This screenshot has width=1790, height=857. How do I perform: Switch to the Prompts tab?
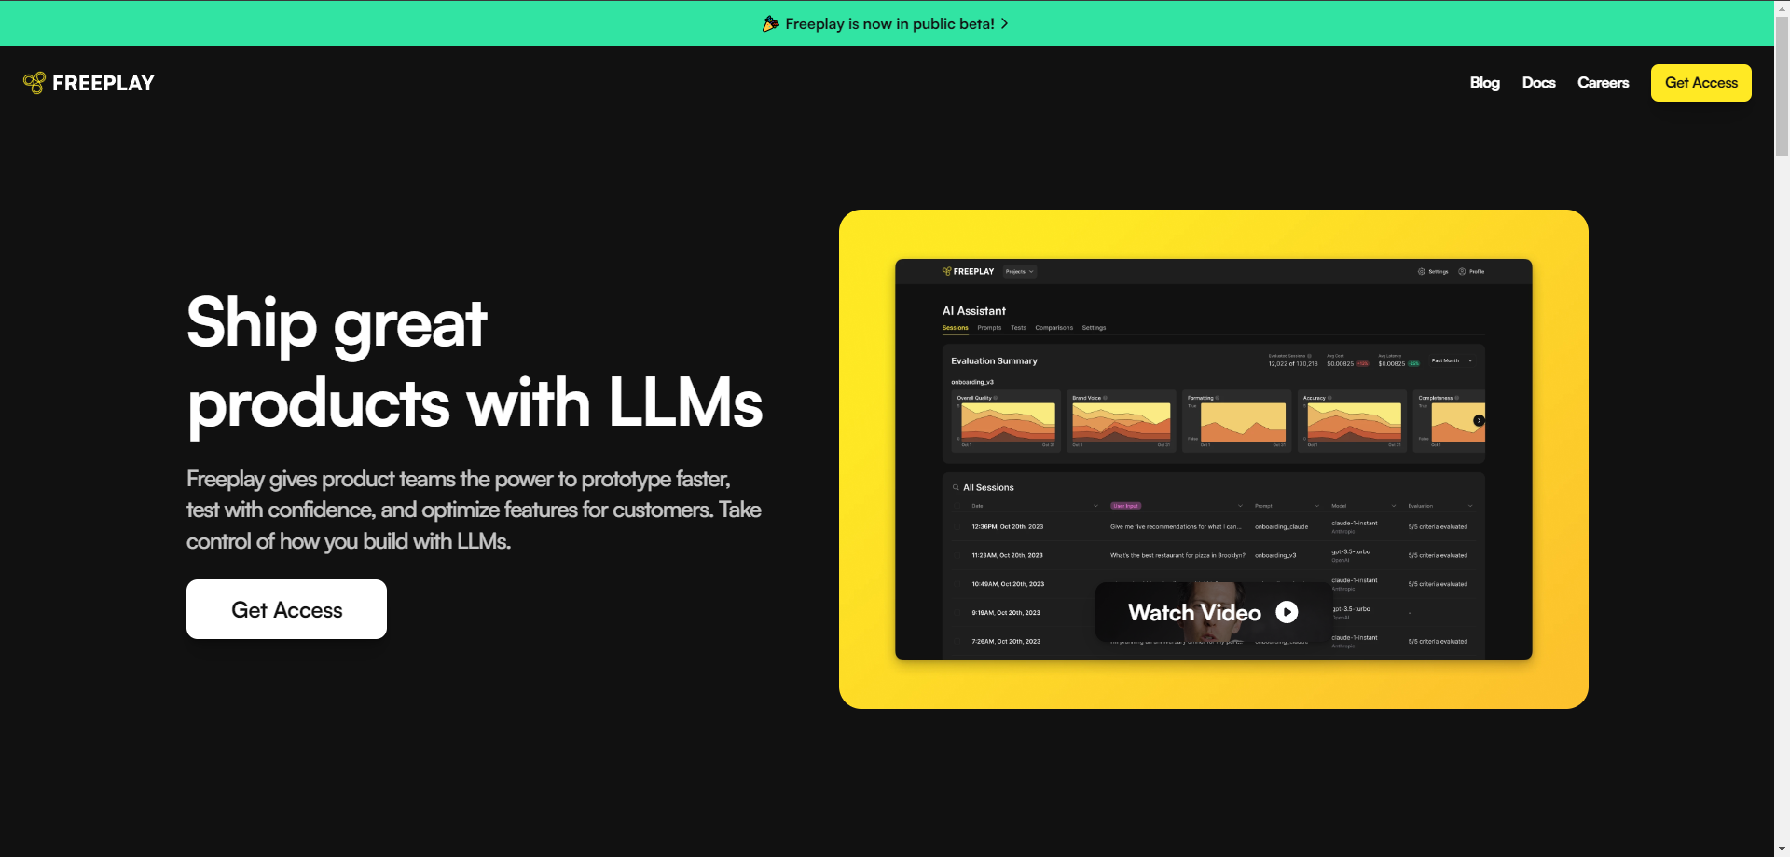(989, 328)
